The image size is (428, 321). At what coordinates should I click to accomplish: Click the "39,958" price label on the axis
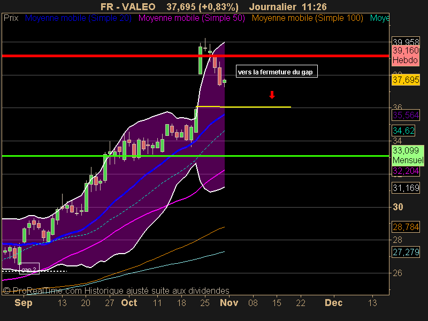[x=406, y=42]
